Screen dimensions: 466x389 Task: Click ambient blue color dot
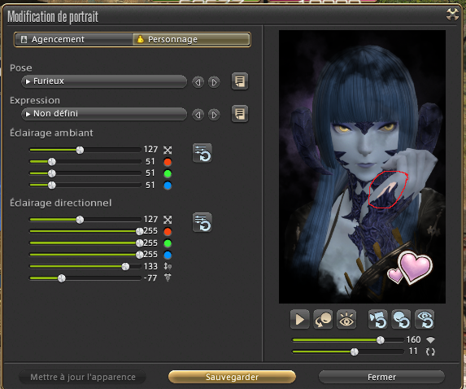click(168, 186)
